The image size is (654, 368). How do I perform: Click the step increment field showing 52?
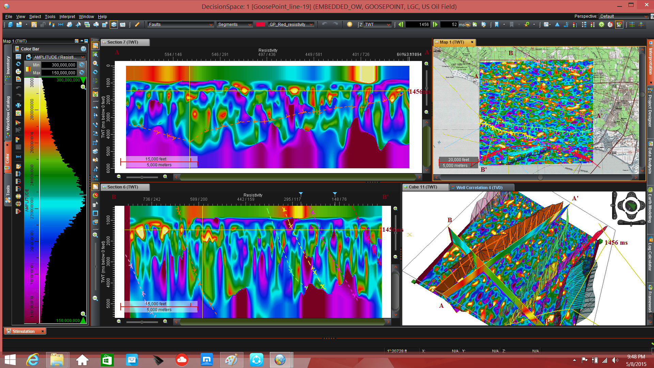click(449, 25)
